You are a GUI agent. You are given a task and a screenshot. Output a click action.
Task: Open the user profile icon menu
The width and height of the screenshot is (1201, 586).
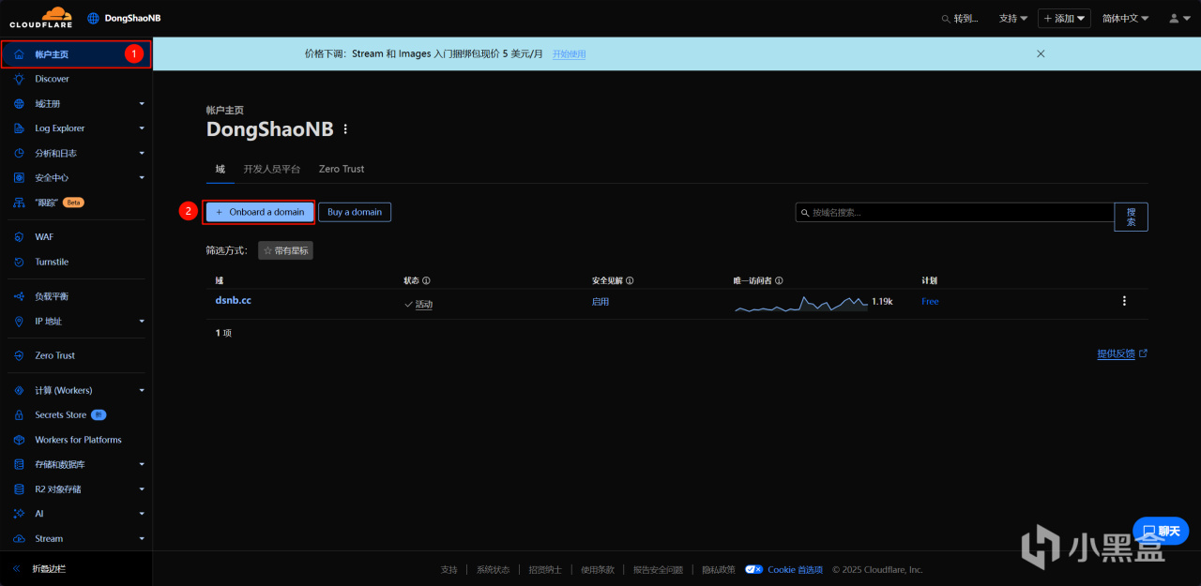1178,18
